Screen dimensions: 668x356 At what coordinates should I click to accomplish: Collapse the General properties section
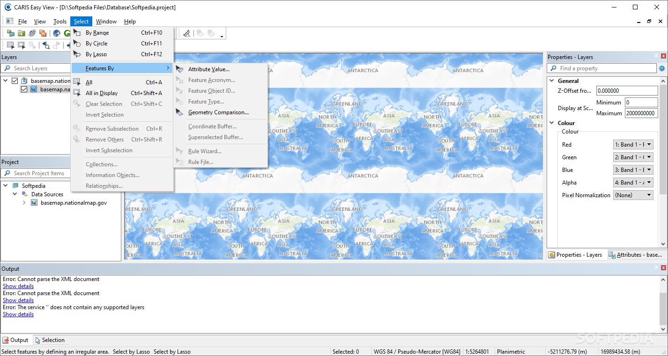click(x=552, y=81)
